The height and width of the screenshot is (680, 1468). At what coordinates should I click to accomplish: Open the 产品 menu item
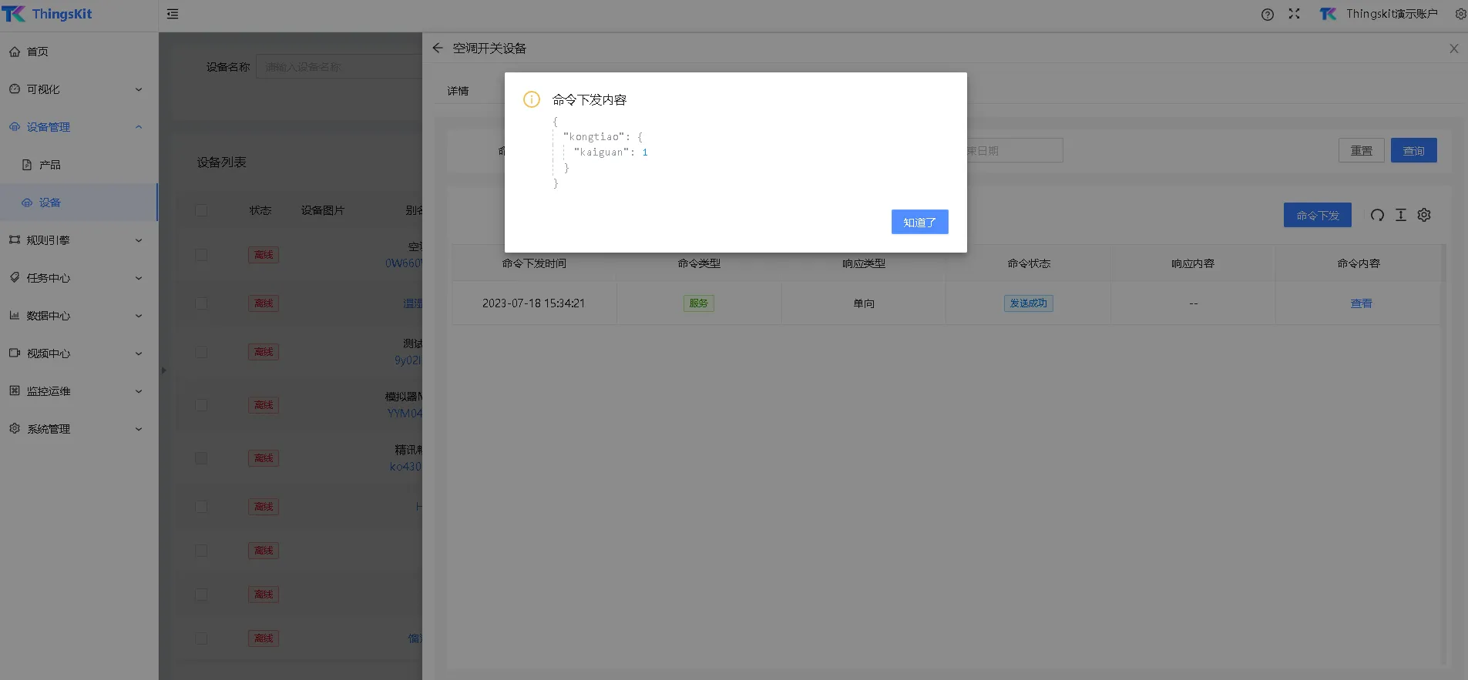[50, 165]
